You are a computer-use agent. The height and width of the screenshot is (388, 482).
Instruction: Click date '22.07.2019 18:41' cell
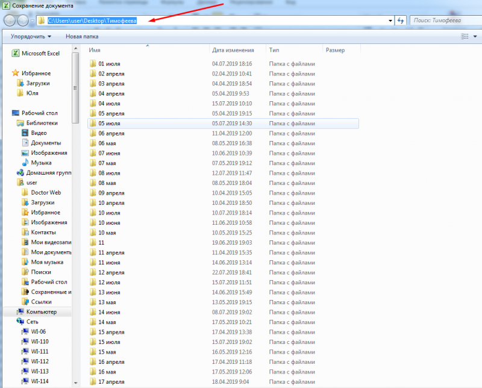point(232,272)
